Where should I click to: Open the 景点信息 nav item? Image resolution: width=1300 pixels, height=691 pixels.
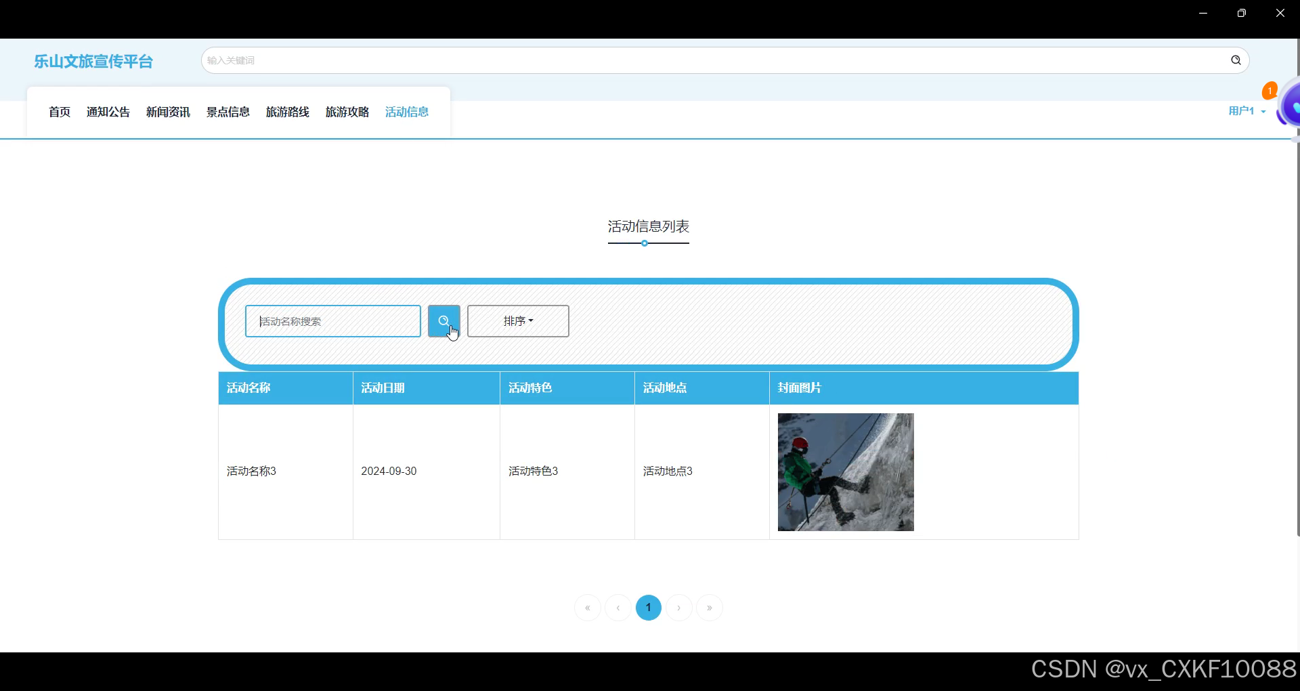[x=228, y=112]
